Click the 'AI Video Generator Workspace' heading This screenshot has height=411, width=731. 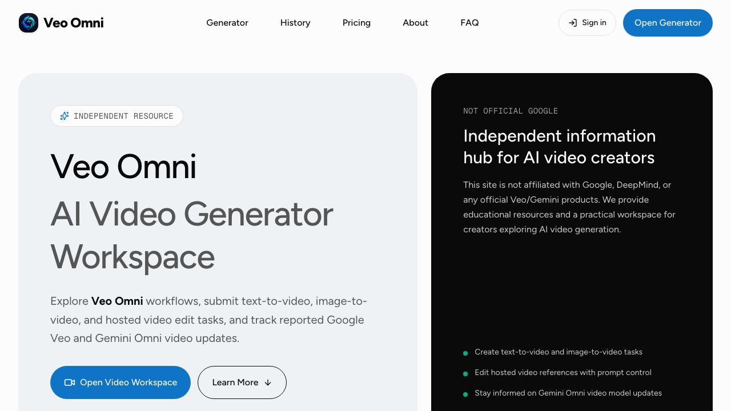[x=192, y=235]
